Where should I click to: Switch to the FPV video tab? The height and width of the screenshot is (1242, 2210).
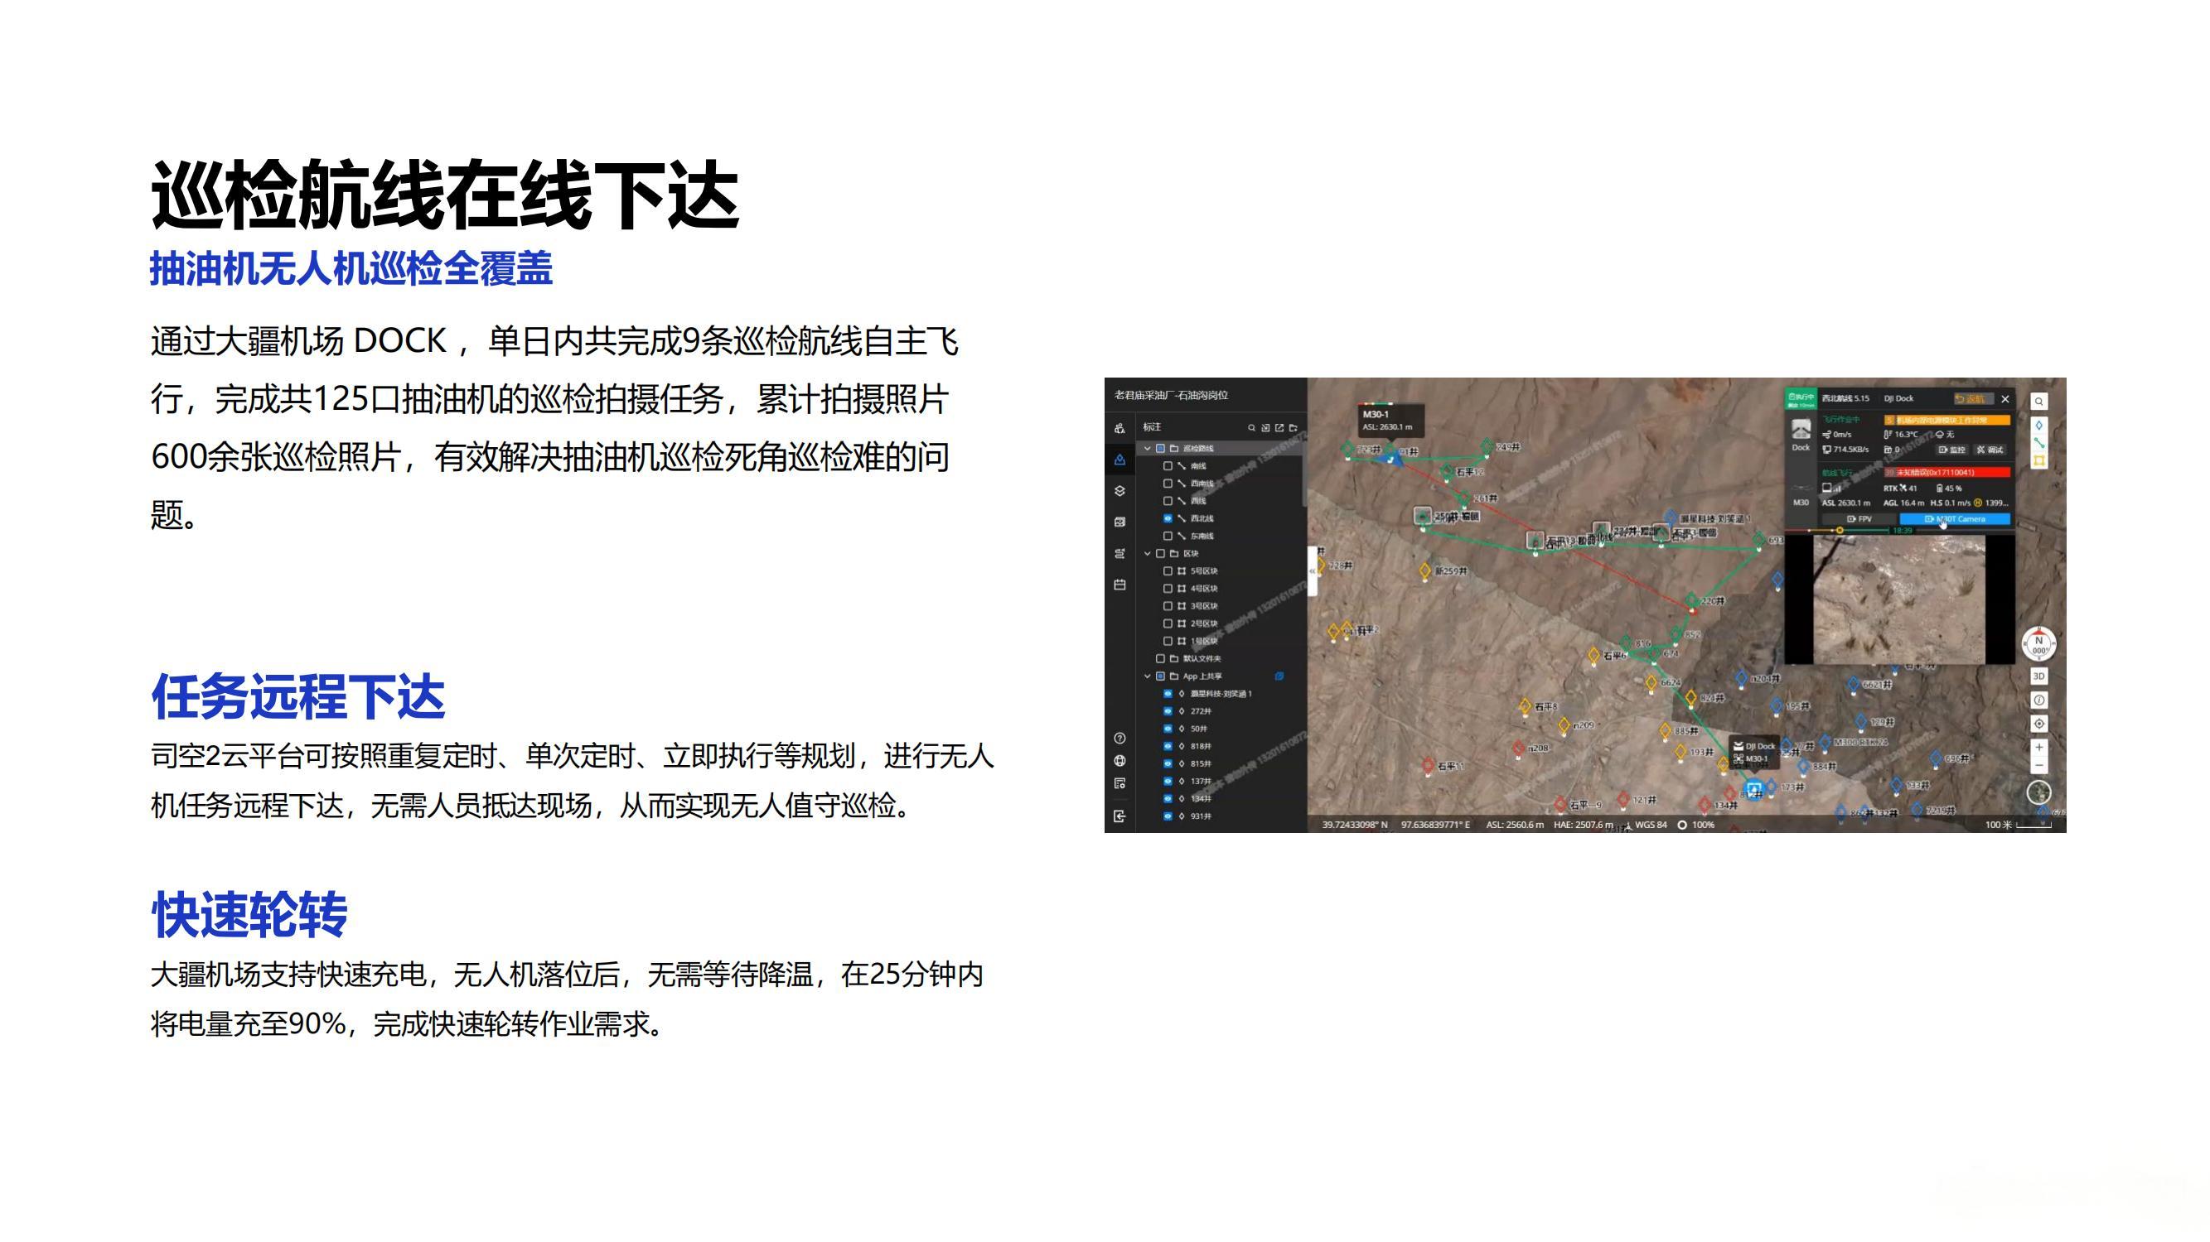tap(1859, 518)
